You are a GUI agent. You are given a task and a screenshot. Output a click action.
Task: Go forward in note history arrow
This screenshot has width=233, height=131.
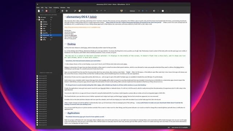point(66,11)
